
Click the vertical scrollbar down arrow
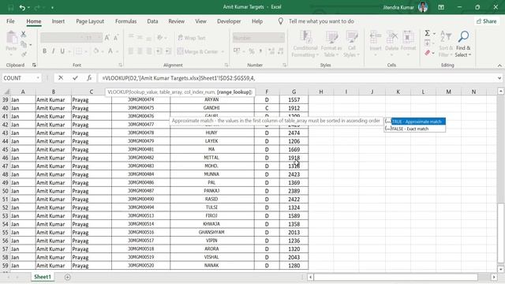coord(500,270)
